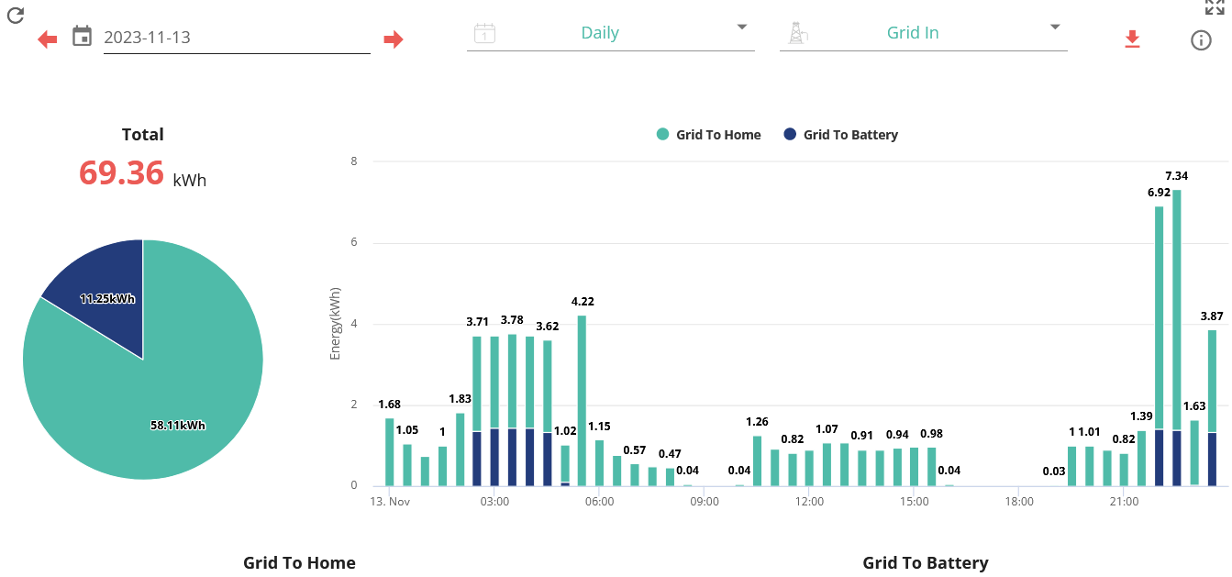Open the info circle icon

pyautogui.click(x=1201, y=40)
